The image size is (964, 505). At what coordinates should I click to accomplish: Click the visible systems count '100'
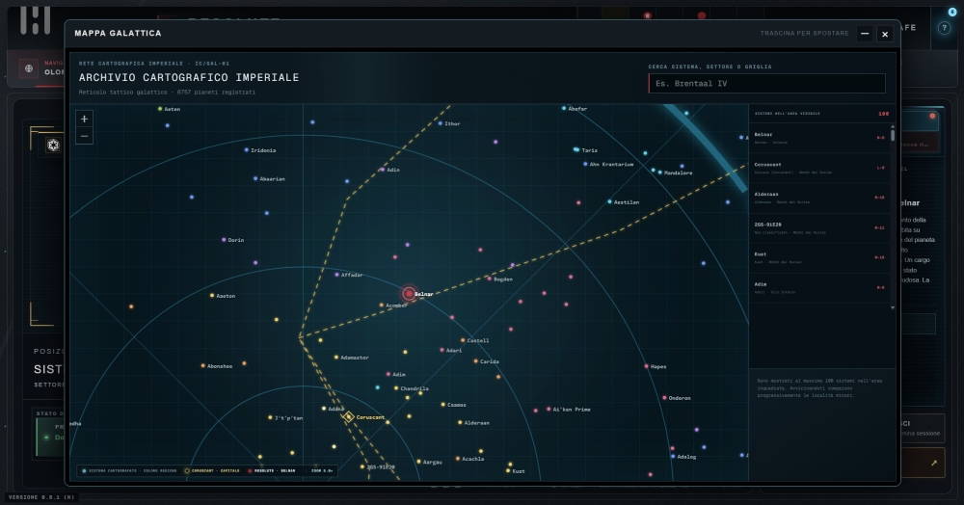coord(883,114)
